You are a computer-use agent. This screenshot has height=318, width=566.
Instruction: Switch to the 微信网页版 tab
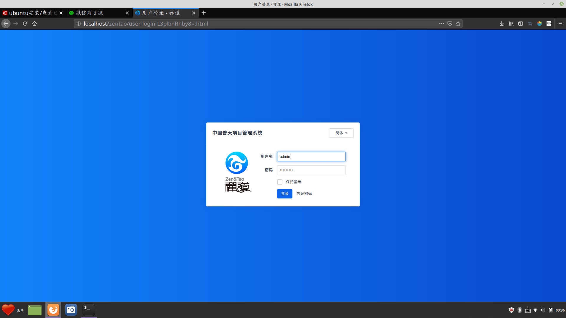pyautogui.click(x=94, y=13)
